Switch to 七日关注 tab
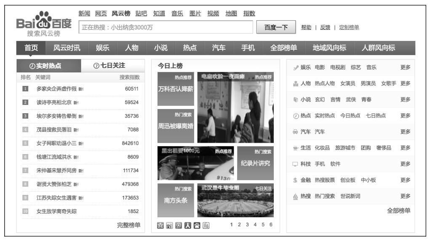430x240 pixels. click(113, 66)
